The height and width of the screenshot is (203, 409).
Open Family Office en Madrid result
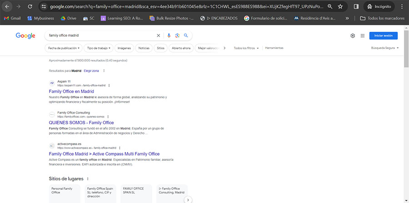(71, 92)
